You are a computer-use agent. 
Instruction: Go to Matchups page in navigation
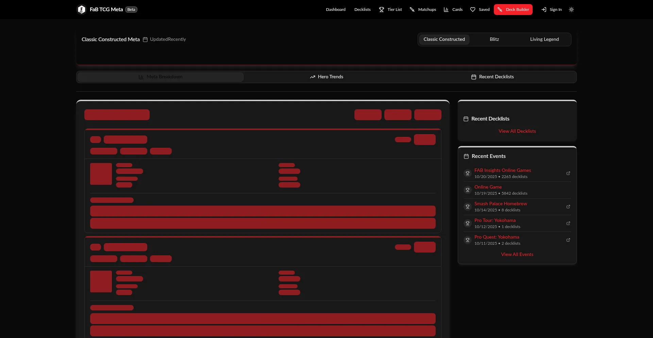(423, 10)
